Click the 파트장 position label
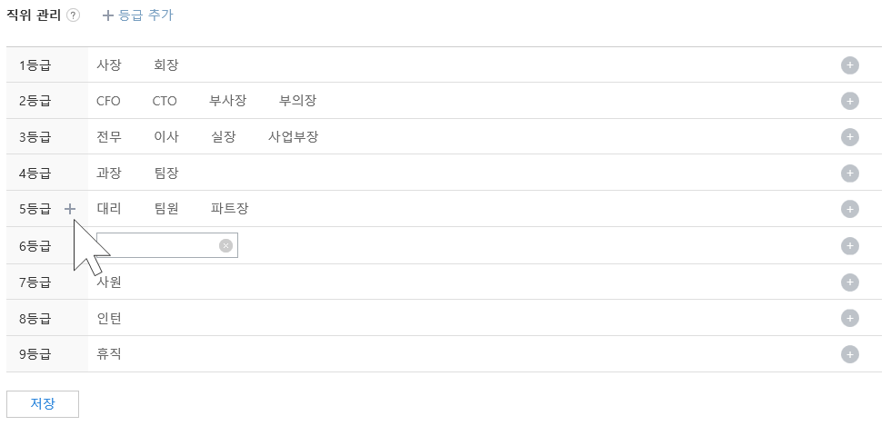Screen dimensions: 891x426 pos(229,209)
